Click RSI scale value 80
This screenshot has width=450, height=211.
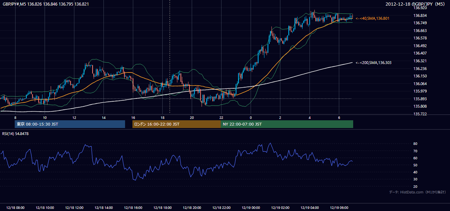pyautogui.click(x=415, y=144)
